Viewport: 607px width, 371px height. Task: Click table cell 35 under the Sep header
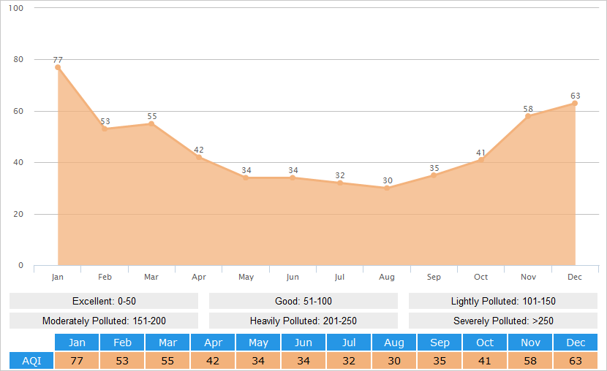tap(440, 361)
